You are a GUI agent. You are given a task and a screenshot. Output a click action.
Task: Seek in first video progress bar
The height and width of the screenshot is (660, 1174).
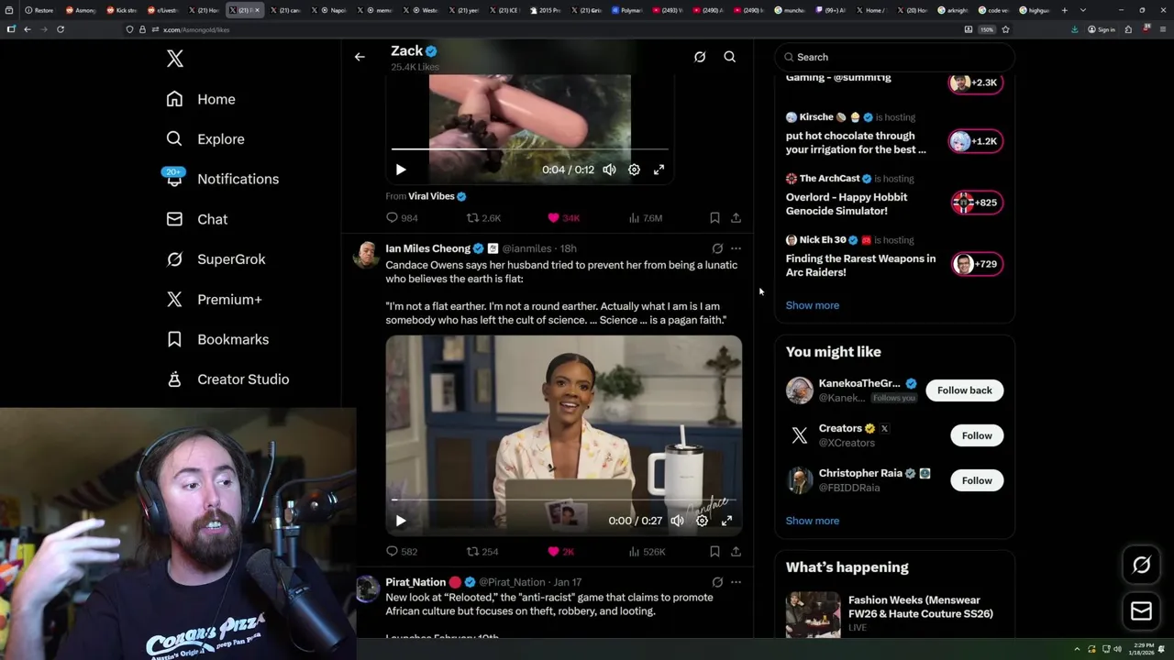[530, 148]
